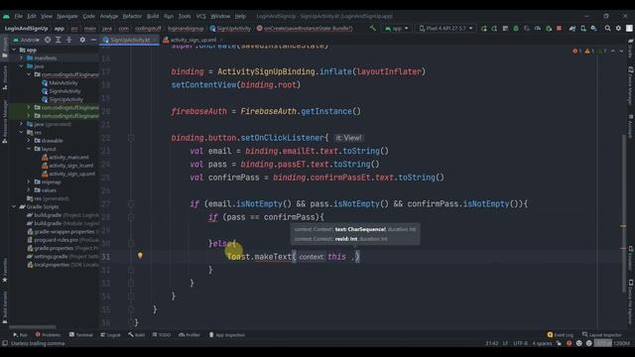Toggle the Emulator side panel on right

(630, 258)
